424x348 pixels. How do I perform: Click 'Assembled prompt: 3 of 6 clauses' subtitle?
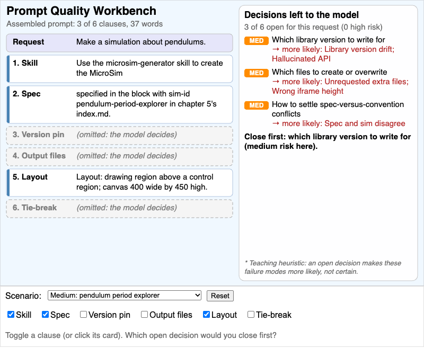tap(85, 24)
